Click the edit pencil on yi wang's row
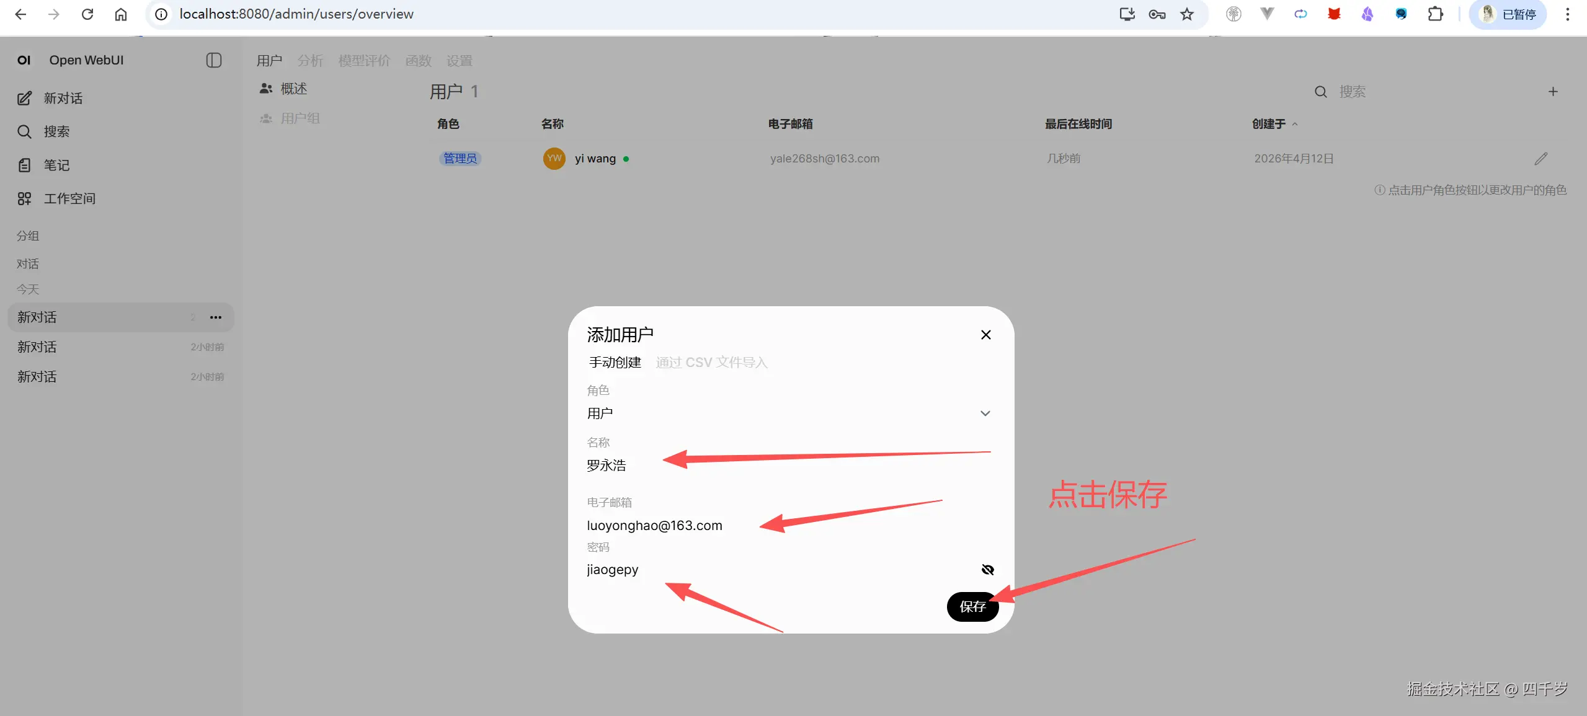The height and width of the screenshot is (716, 1587). pos(1540,158)
